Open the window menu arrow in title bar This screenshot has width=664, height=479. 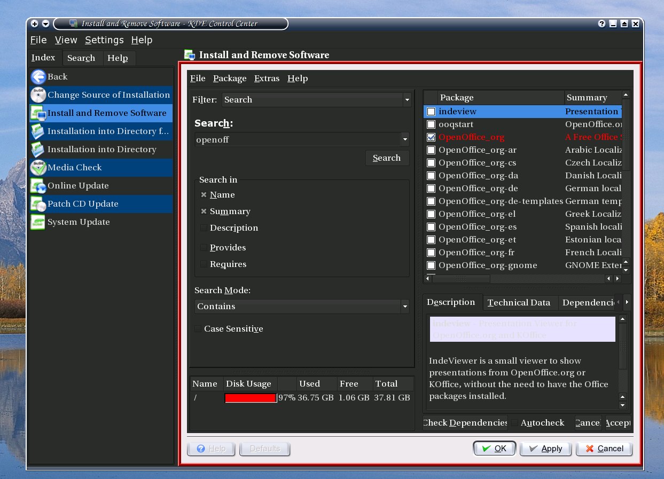[x=45, y=23]
